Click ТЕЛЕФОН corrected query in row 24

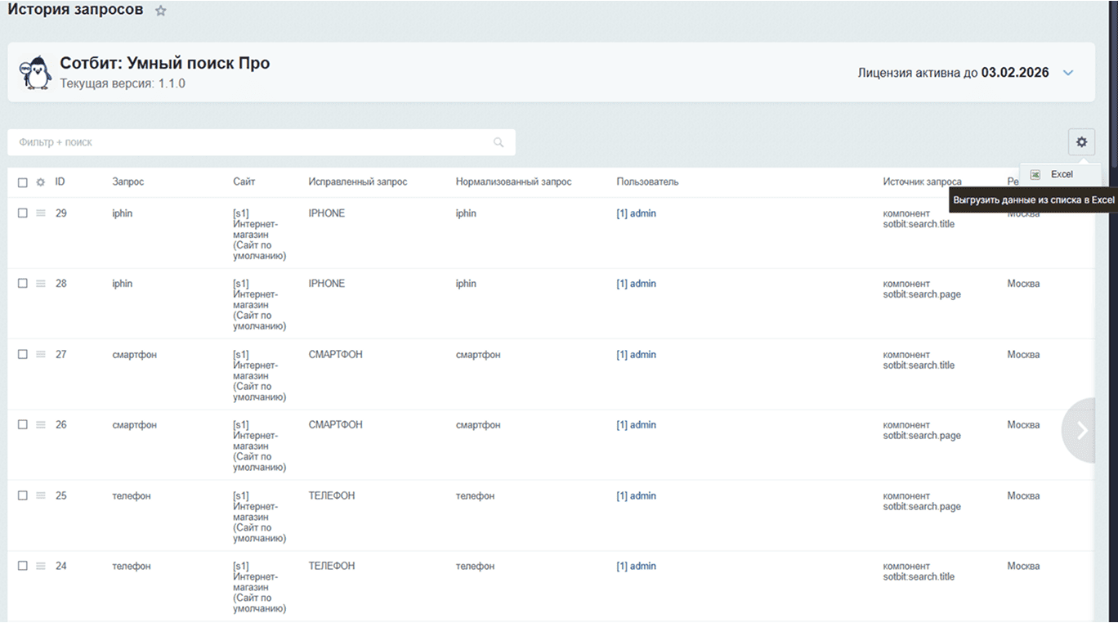click(332, 567)
